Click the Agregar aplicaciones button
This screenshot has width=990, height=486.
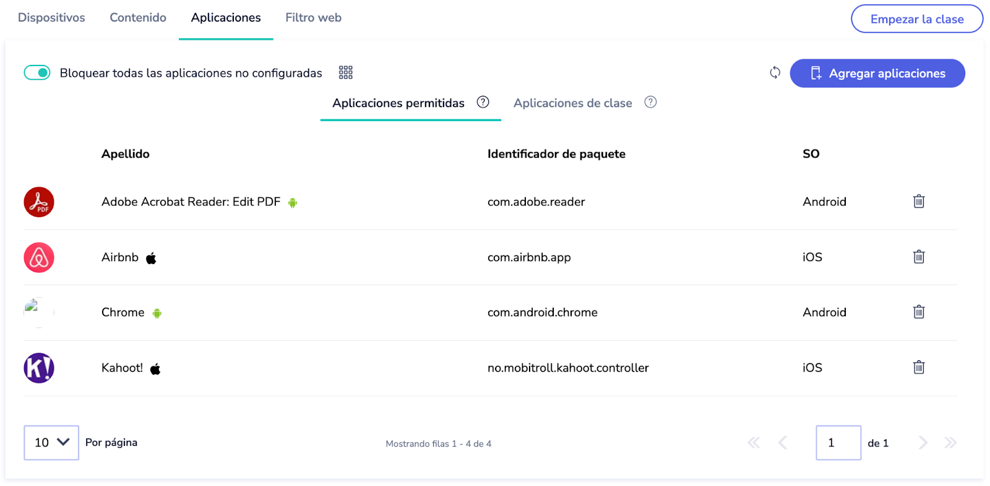877,74
